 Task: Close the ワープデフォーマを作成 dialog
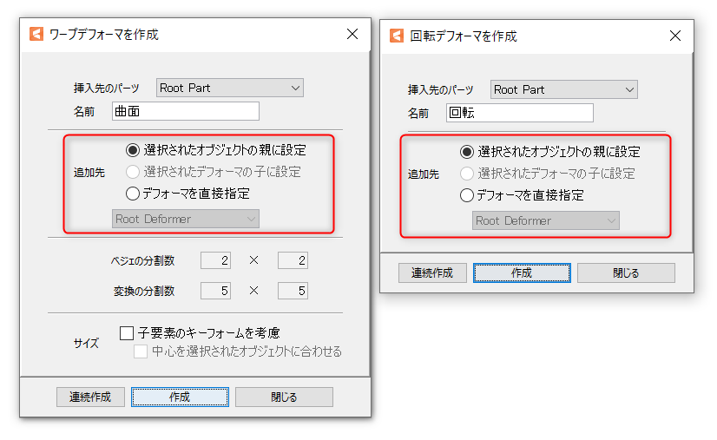352,35
